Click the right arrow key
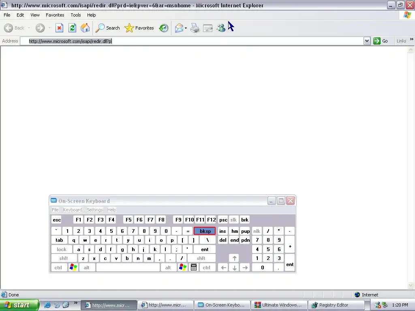 (x=245, y=268)
